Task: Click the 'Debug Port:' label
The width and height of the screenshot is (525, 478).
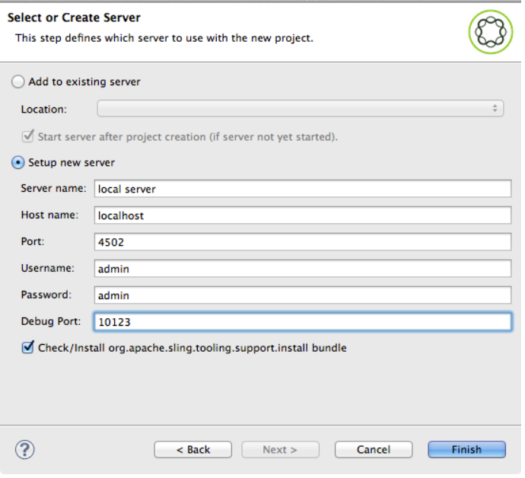Action: (x=51, y=321)
